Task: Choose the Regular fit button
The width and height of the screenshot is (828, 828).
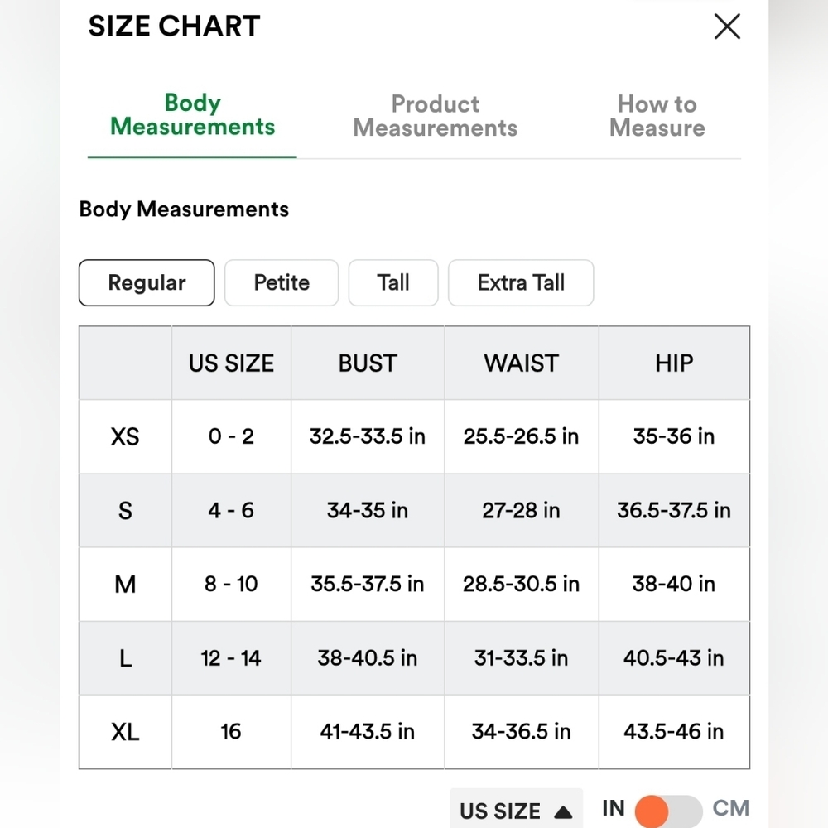Action: 147,282
